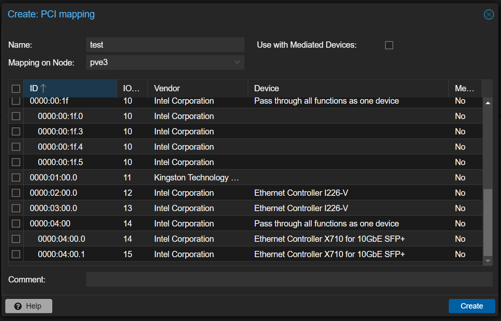The width and height of the screenshot is (501, 321).
Task: Toggle the select-all checkbox in table header
Action: pos(16,88)
